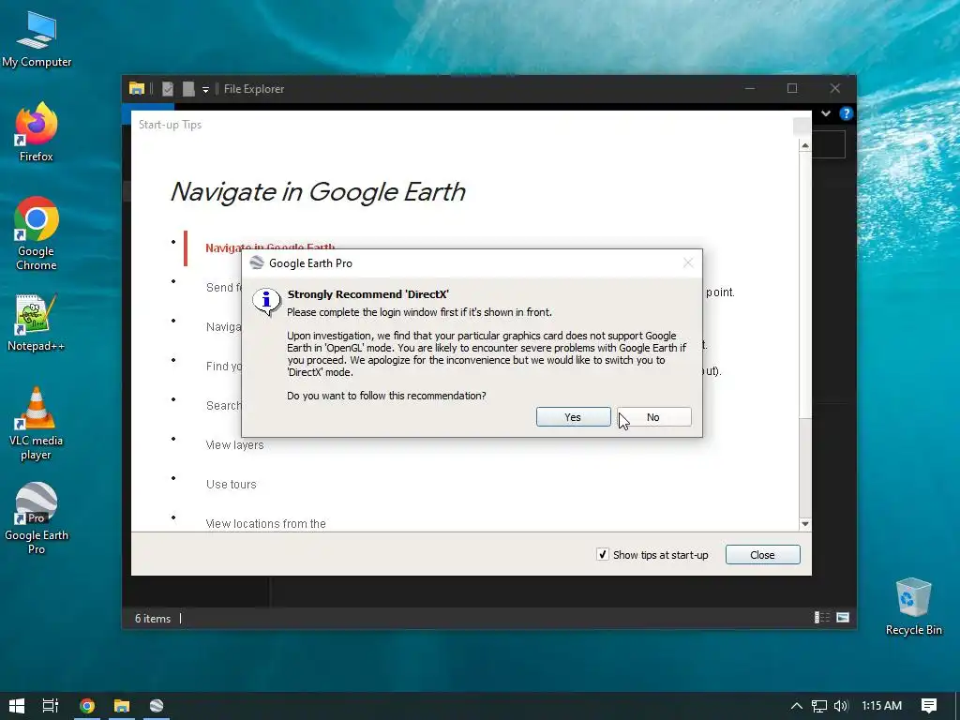Open volume control in tray
This screenshot has width=960, height=720.
pyautogui.click(x=841, y=706)
